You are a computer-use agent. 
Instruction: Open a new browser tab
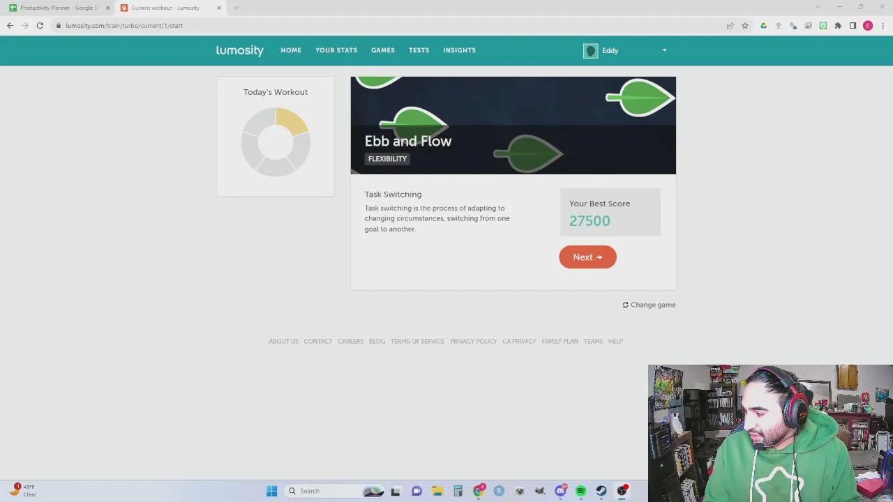[x=237, y=8]
